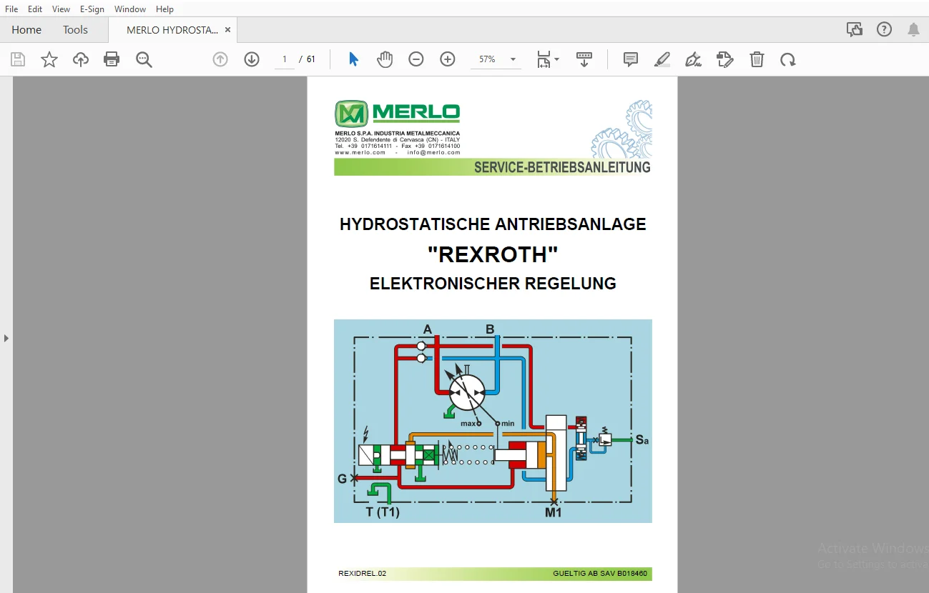The height and width of the screenshot is (593, 929).
Task: Open Help question mark icon
Action: (x=885, y=29)
